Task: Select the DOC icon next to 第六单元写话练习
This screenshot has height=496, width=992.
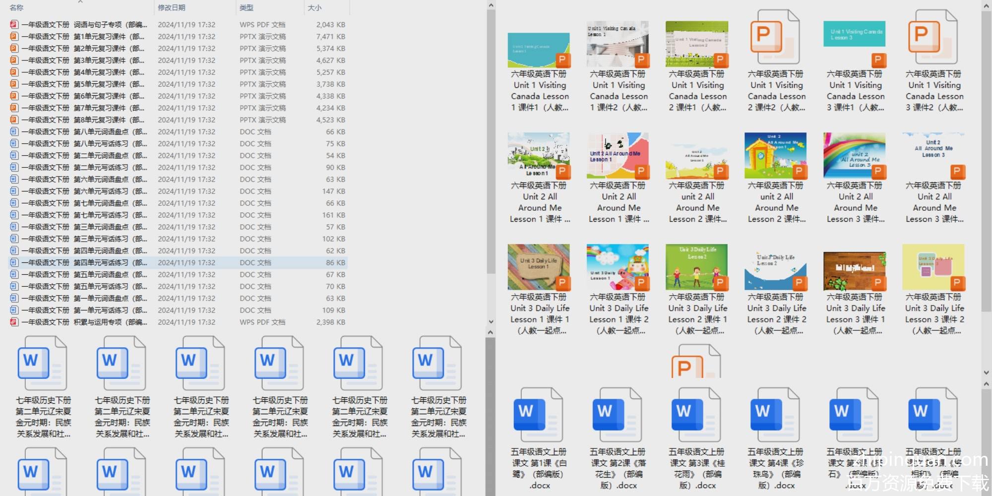Action: 14,191
